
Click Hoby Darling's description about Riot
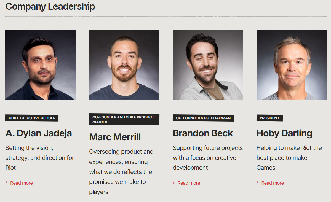[289, 158]
